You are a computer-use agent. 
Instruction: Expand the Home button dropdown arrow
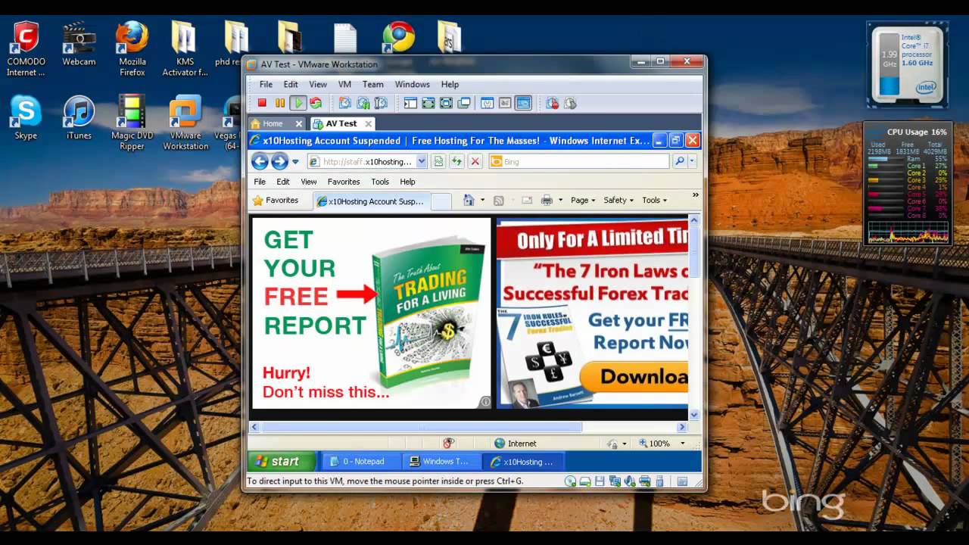pos(482,201)
